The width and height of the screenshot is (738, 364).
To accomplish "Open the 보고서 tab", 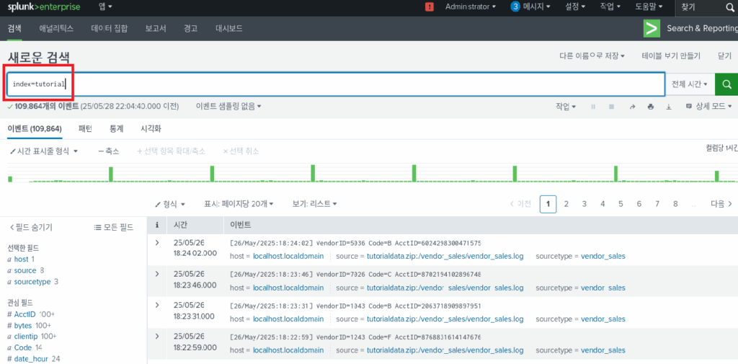I will [154, 28].
